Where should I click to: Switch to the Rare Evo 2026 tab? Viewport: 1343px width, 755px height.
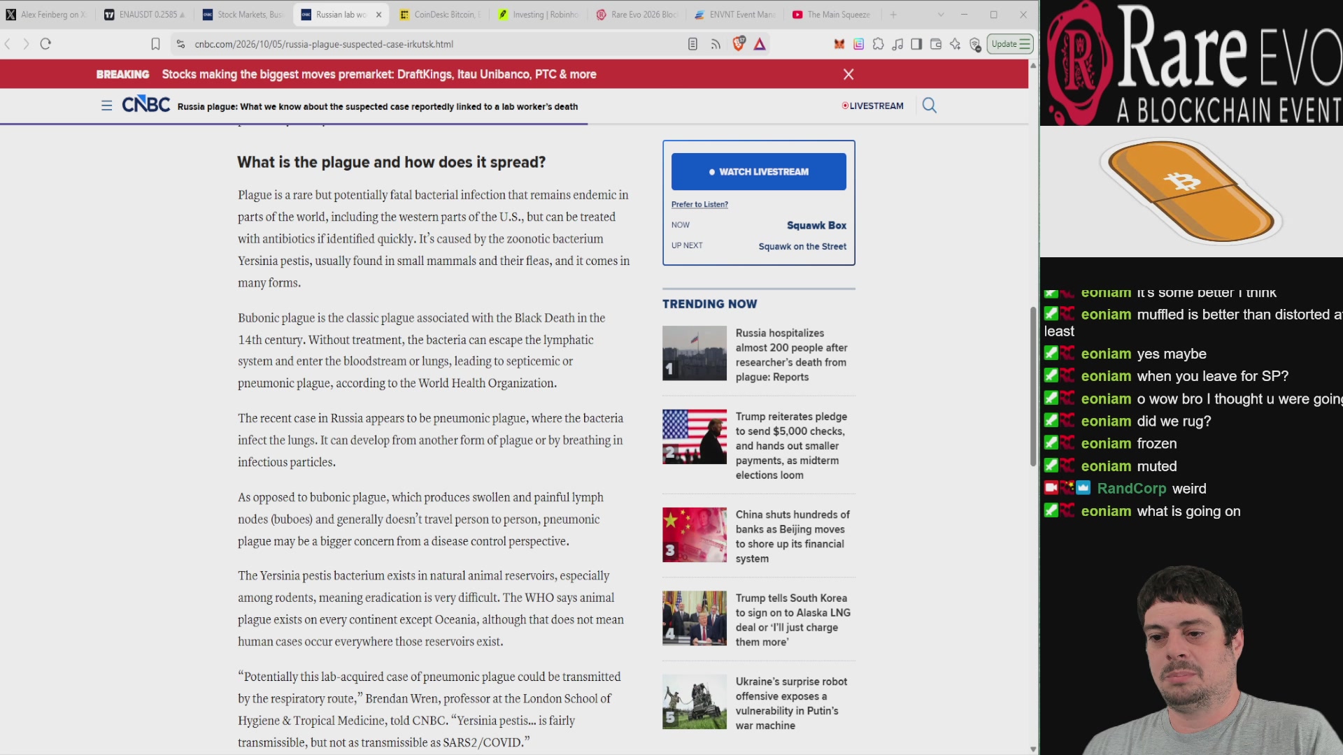click(637, 14)
